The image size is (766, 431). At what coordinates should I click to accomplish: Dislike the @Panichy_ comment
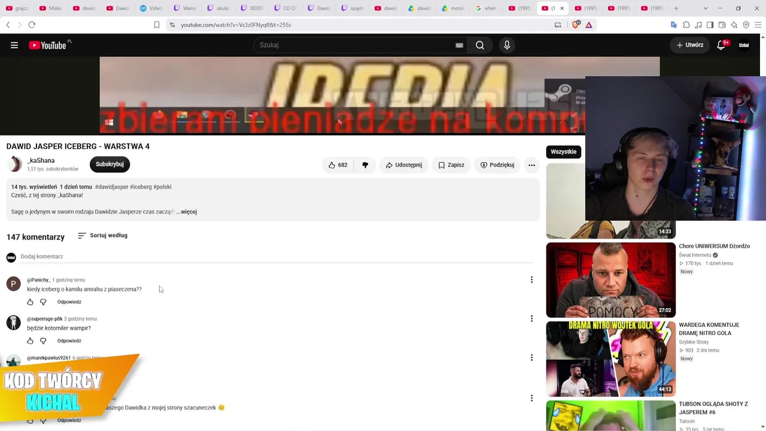pyautogui.click(x=43, y=302)
